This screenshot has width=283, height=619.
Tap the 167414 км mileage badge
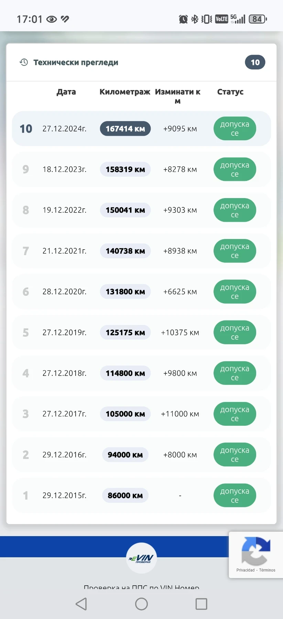click(125, 129)
